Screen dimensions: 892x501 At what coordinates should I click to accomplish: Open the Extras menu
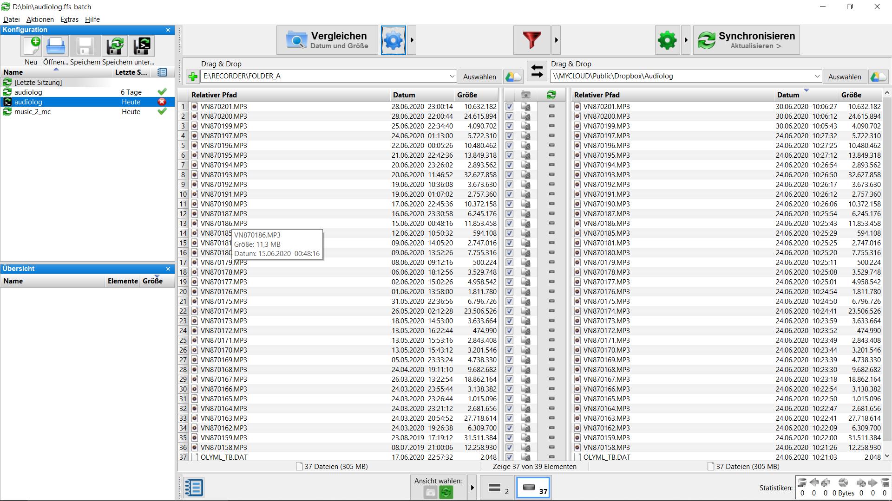69,19
